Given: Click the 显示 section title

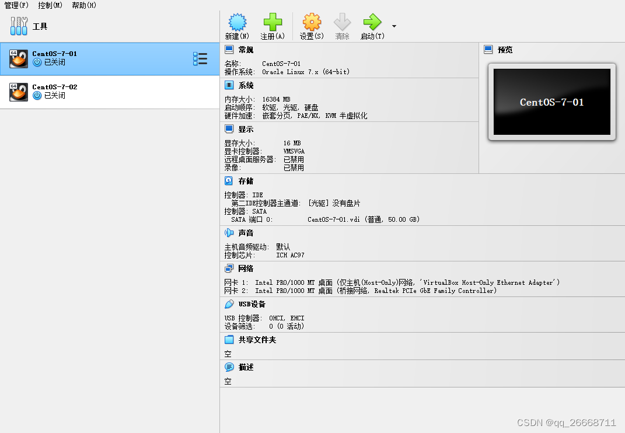Looking at the screenshot, I should tap(246, 129).
